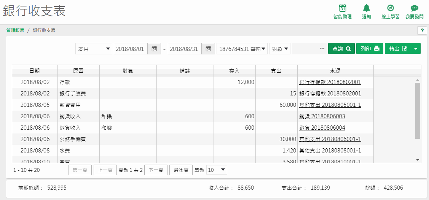Click the 前期餘額 528,995 value
This screenshot has height=200, width=429.
coord(57,188)
